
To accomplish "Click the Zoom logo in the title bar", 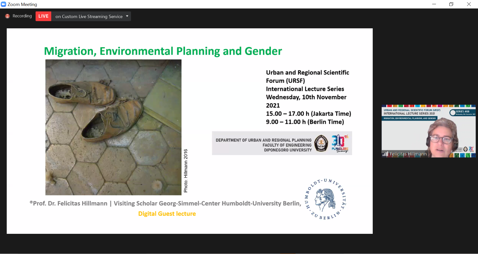I will tap(4, 4).
